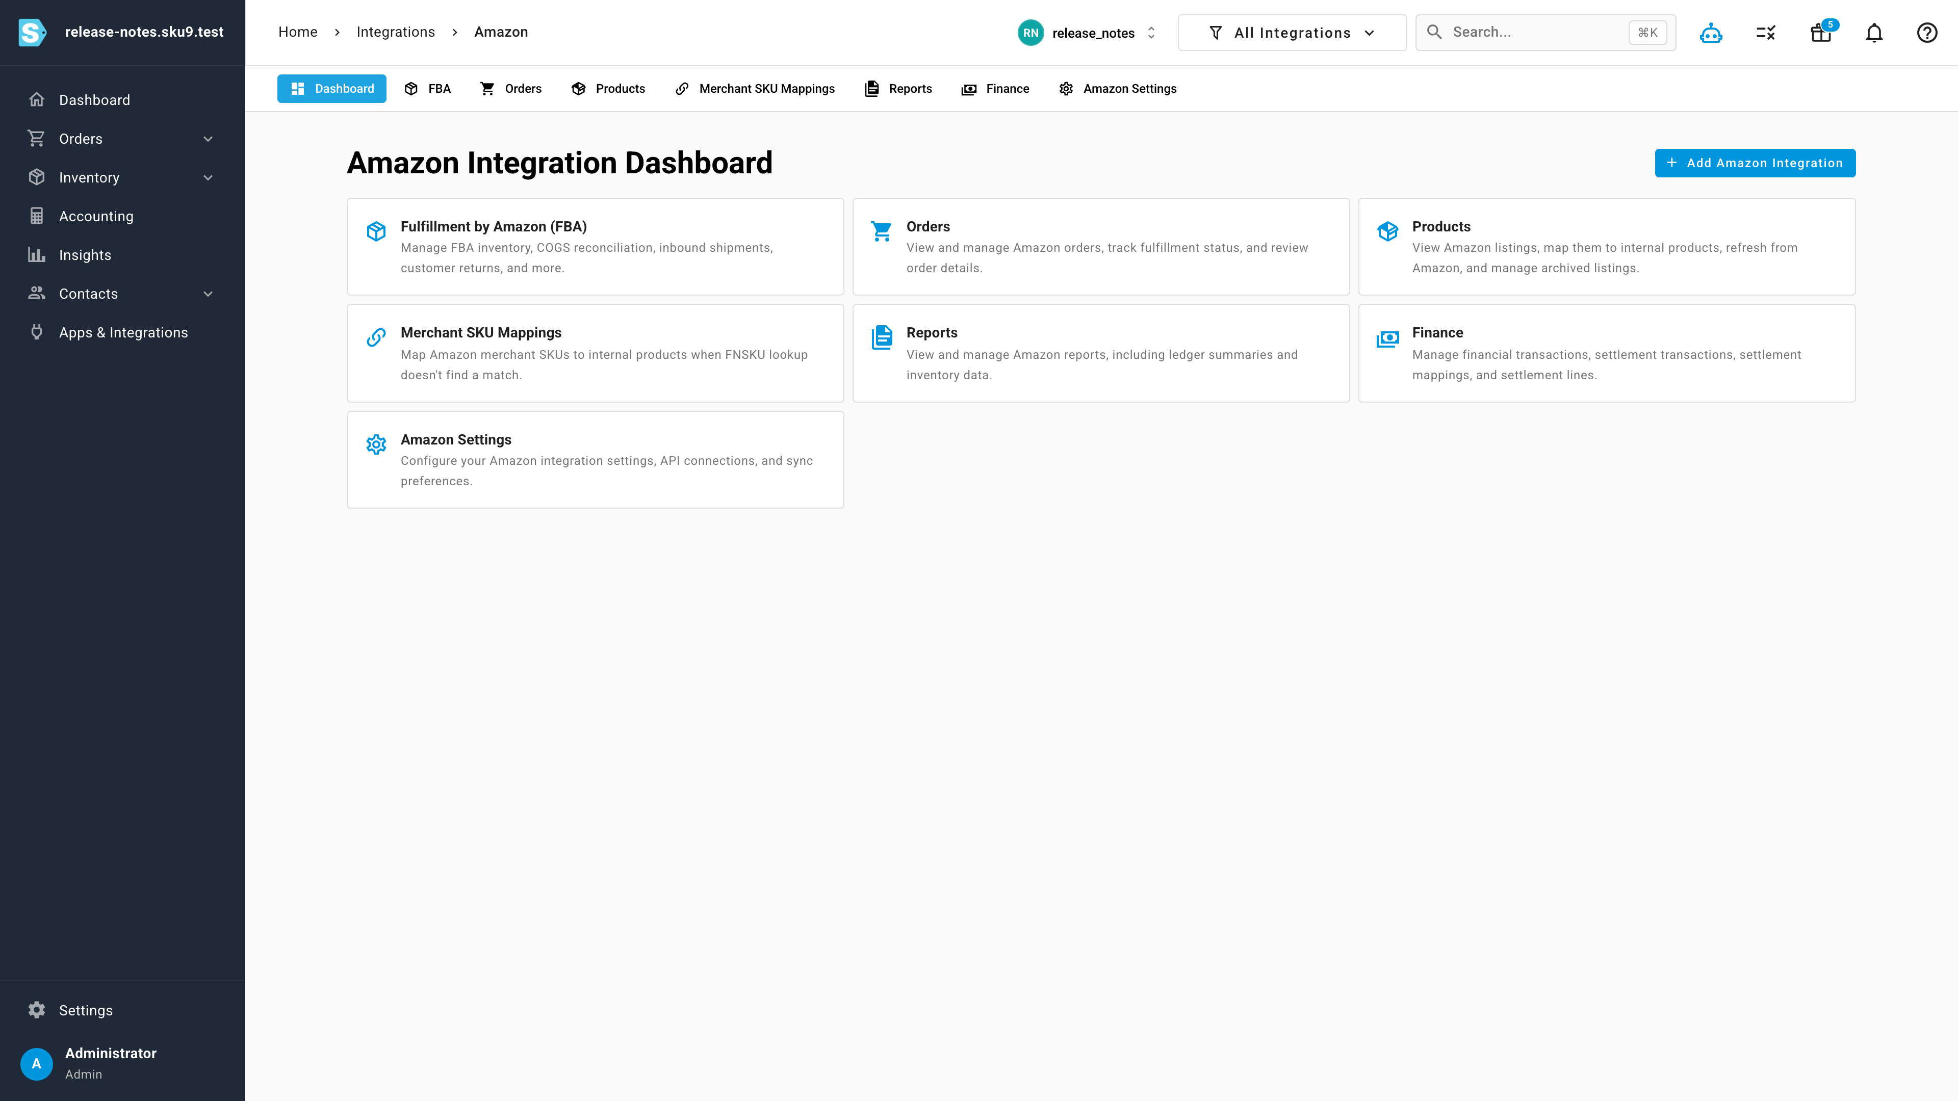Expand the Contacts sidebar menu chevron

coord(208,294)
